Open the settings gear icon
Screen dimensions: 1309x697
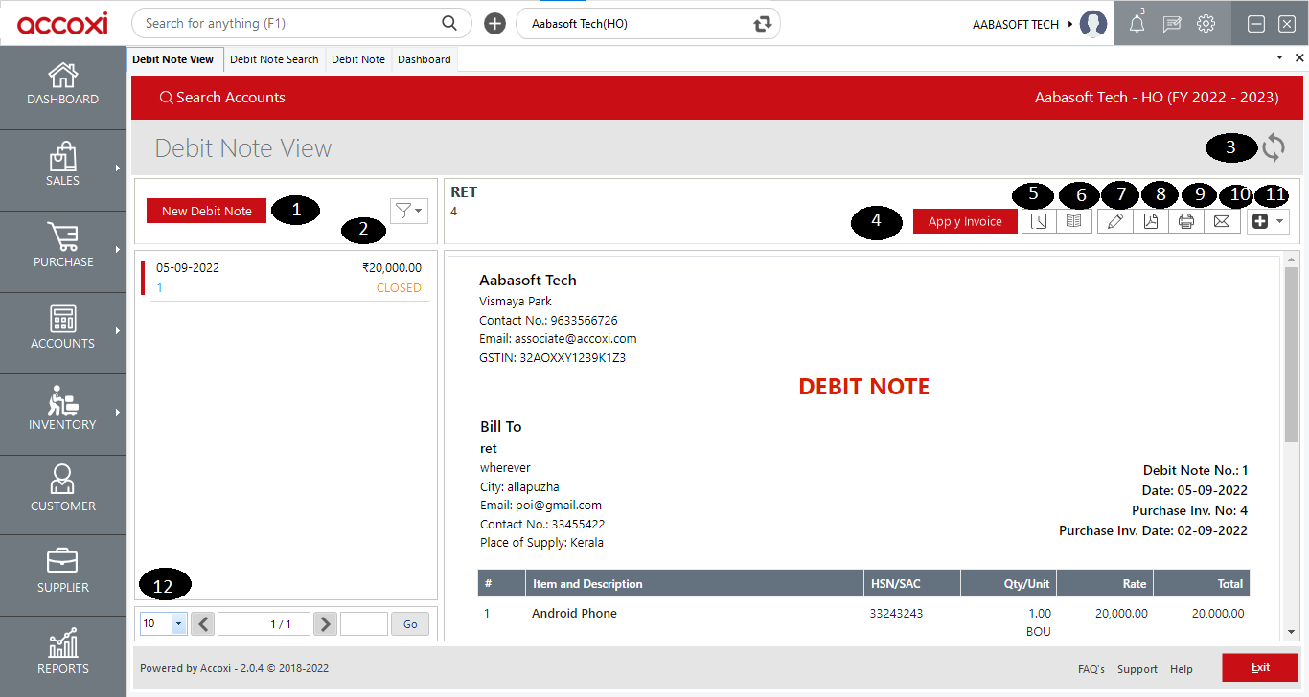pos(1206,24)
